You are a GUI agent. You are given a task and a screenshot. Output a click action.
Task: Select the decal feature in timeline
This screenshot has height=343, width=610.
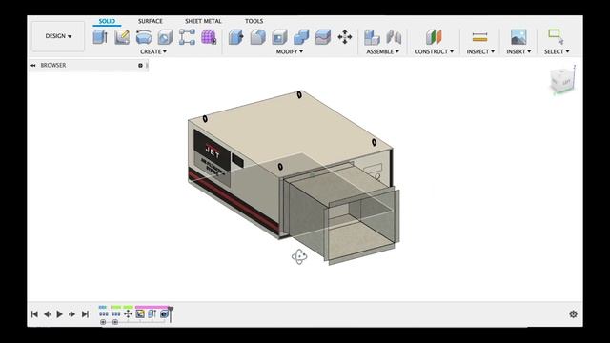coord(140,313)
